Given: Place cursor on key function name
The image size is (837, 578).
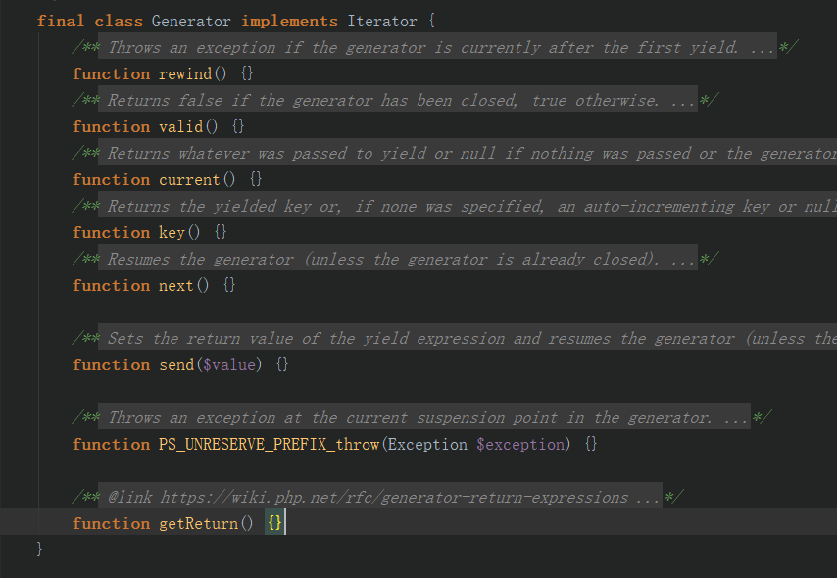Looking at the screenshot, I should (172, 232).
